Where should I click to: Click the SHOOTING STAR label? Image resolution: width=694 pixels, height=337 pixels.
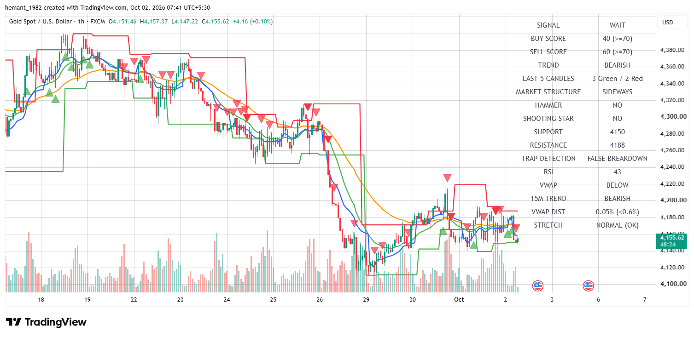tap(548, 119)
